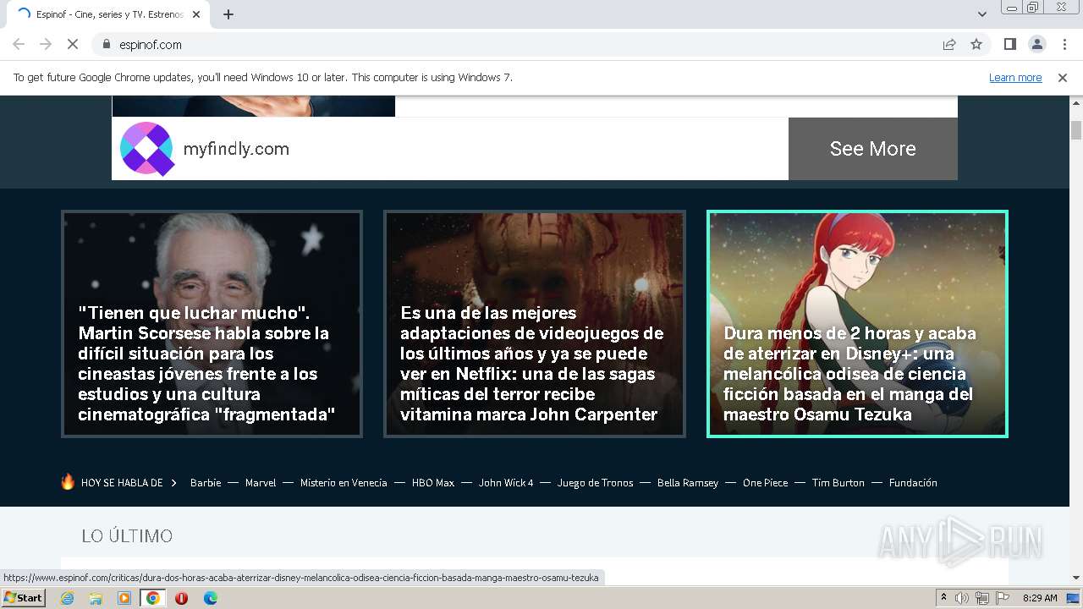Screen dimensions: 1083x609
Task: Open media player taskbar icon
Action: tap(124, 598)
